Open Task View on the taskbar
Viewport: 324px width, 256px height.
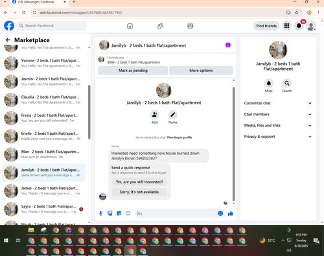(18, 240)
